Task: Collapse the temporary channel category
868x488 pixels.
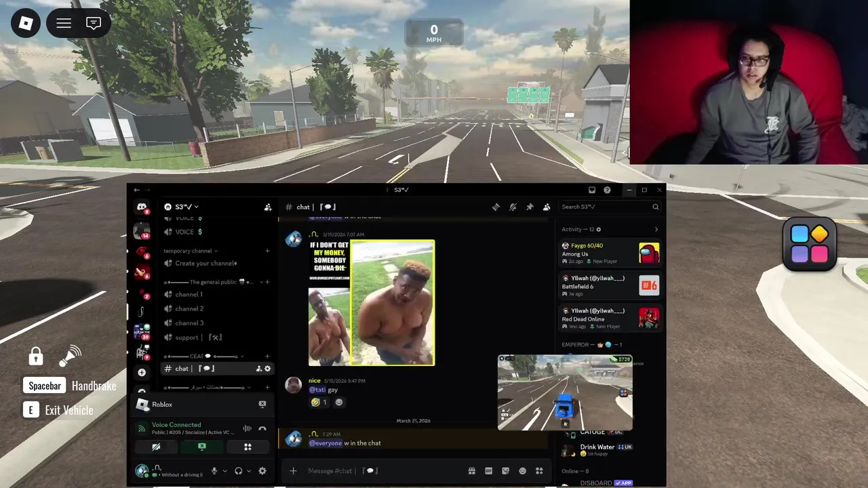Action: [191, 251]
